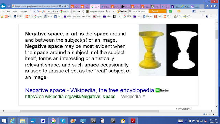This screenshot has height=124, width=220.
Task: Open the wrench settings dropdown arrow
Action: (x=109, y=11)
